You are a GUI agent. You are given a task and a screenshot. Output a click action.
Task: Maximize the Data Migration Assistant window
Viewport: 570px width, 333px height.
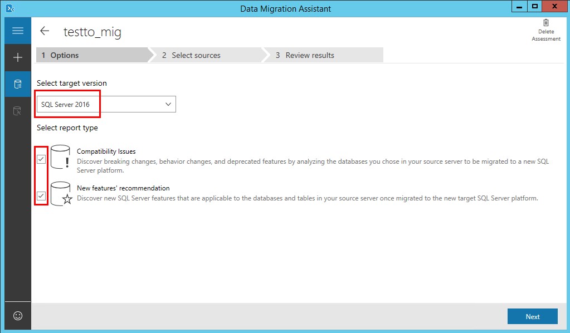pos(534,7)
